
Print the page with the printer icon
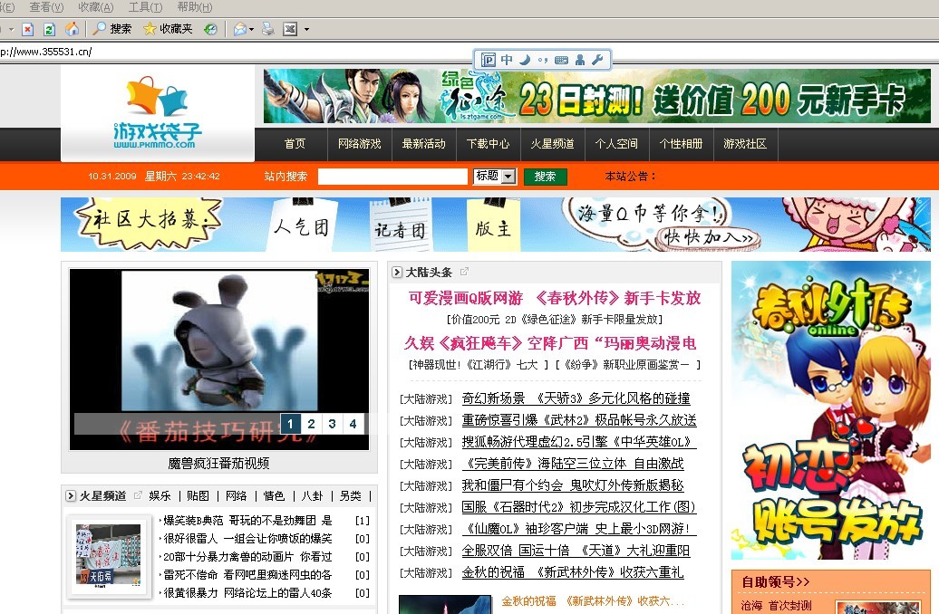tap(267, 29)
